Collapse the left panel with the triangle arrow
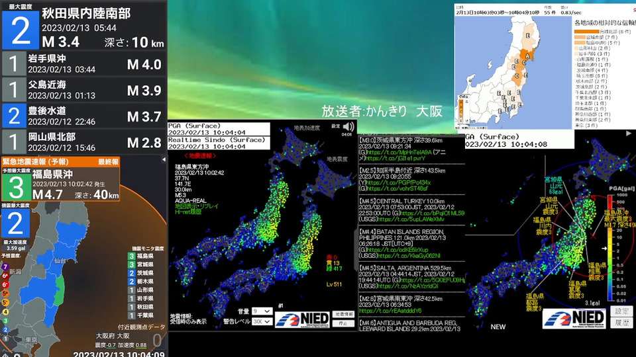The height and width of the screenshot is (357, 636). [x=164, y=159]
